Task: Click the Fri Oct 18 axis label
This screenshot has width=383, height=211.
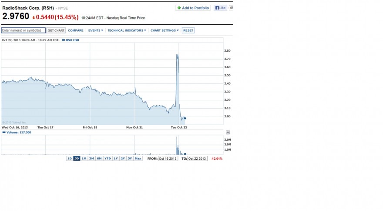Action: point(90,128)
